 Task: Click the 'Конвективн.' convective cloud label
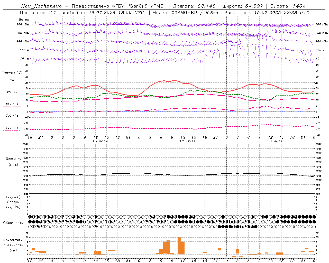(x=13, y=240)
